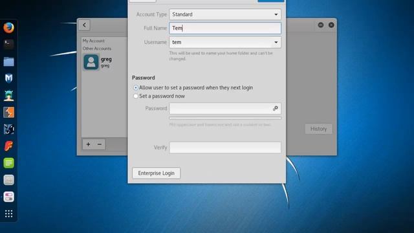414x233 pixels.
Task: Click Enterprise Login button
Action: [157, 173]
